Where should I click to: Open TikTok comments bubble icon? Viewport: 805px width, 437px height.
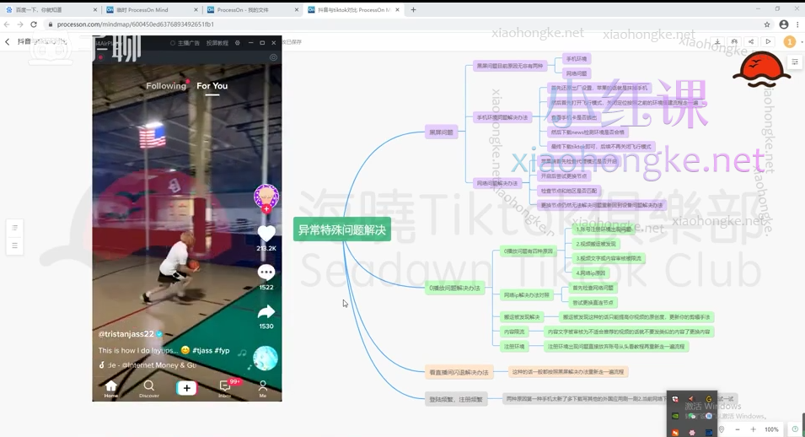(x=266, y=272)
